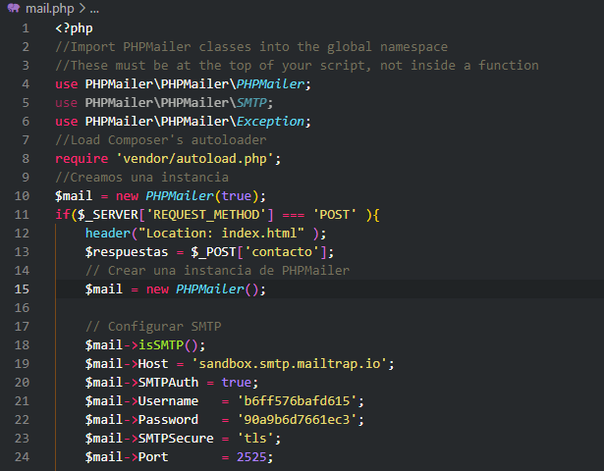Click the 'true' value on line 20

point(237,383)
